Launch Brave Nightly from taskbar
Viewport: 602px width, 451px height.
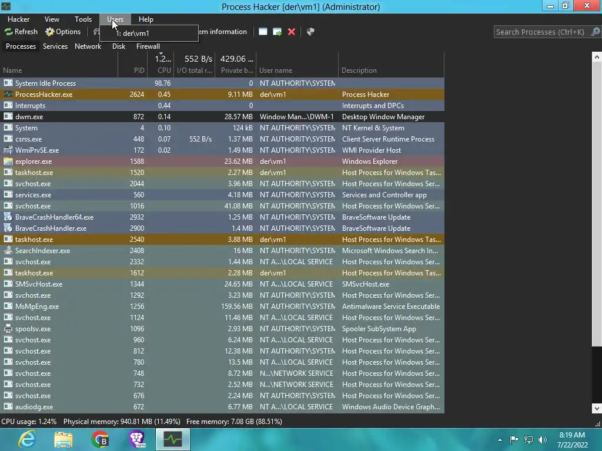(x=136, y=439)
